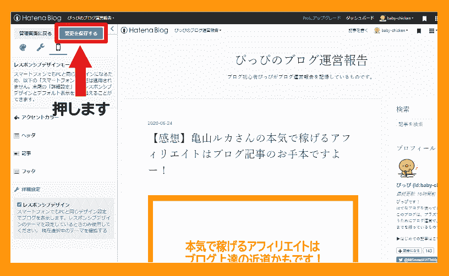Click 記事を書く in preview header

[358, 30]
